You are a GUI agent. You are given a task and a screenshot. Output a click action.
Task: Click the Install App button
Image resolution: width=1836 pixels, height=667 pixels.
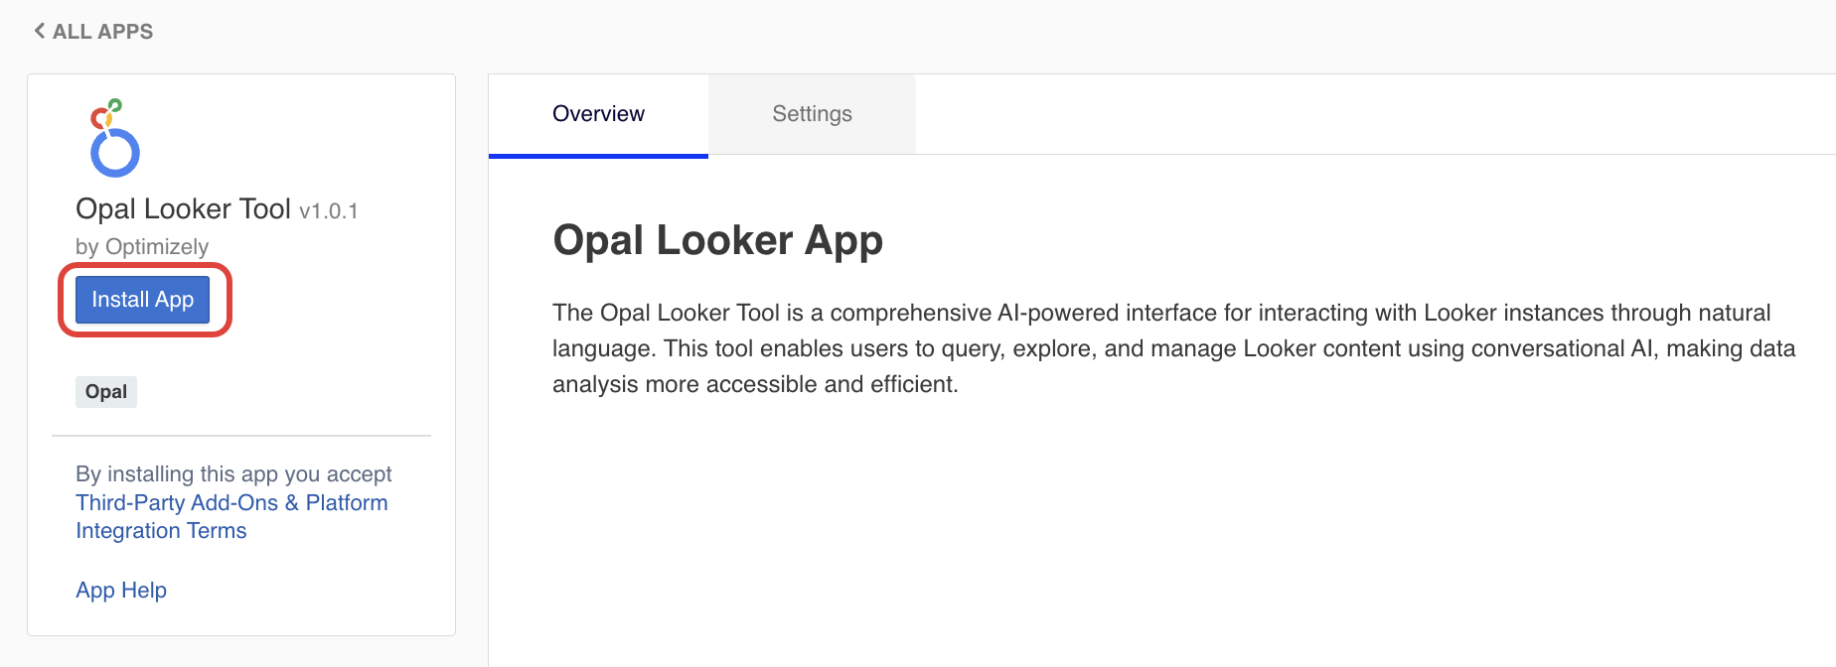coord(143,300)
